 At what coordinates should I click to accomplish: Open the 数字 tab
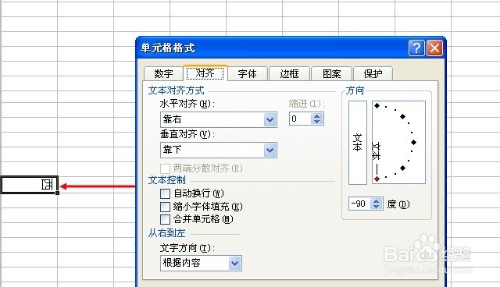coord(163,74)
